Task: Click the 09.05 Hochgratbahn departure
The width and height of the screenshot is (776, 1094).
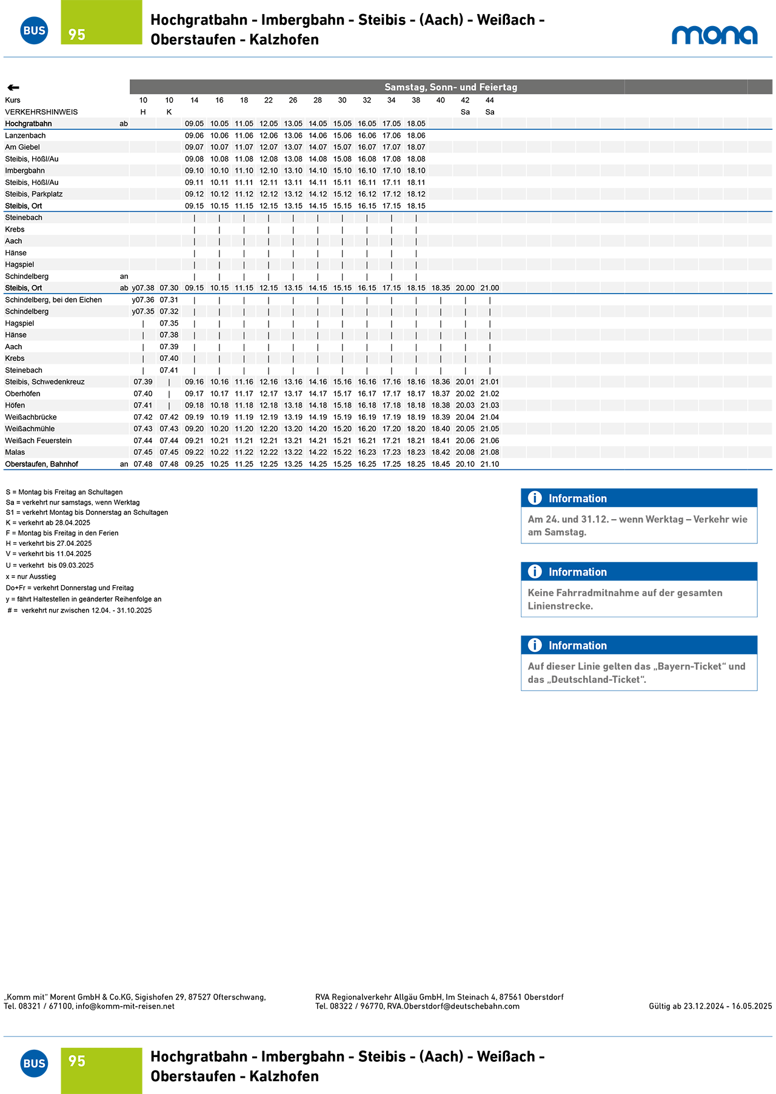Action: (195, 124)
